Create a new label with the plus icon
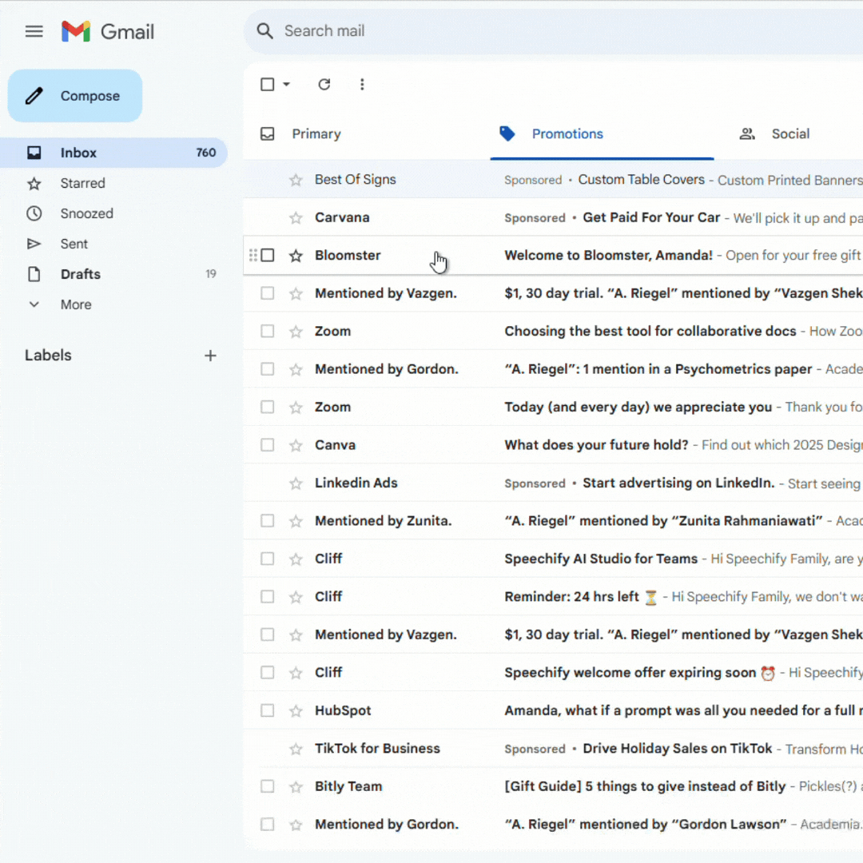Screen dimensions: 863x863 [x=210, y=356]
